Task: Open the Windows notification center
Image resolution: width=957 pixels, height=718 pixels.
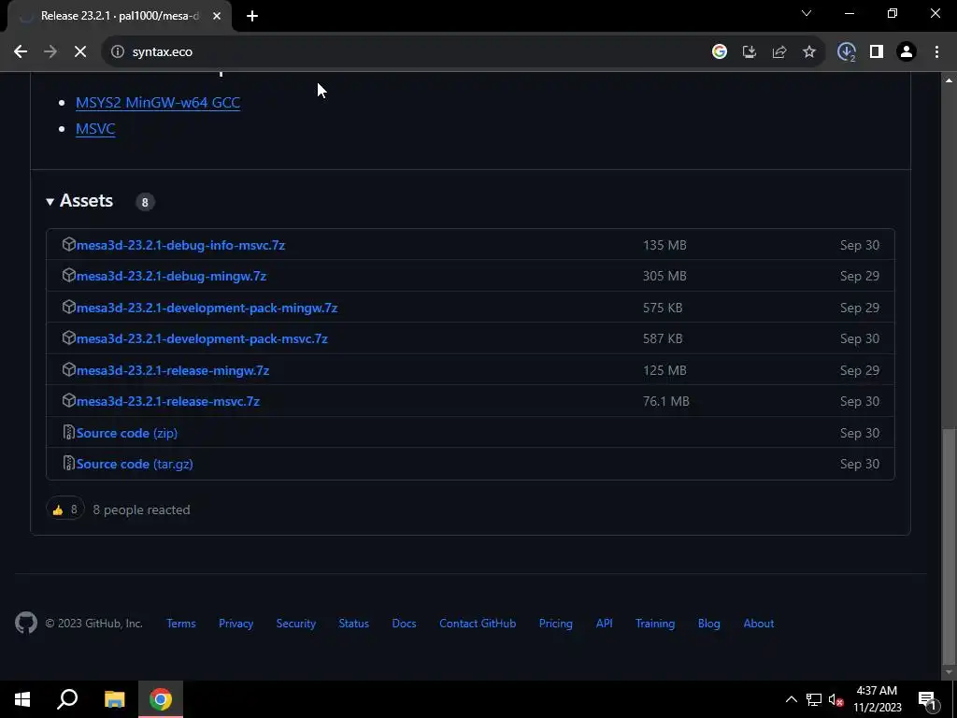Action: point(927,699)
